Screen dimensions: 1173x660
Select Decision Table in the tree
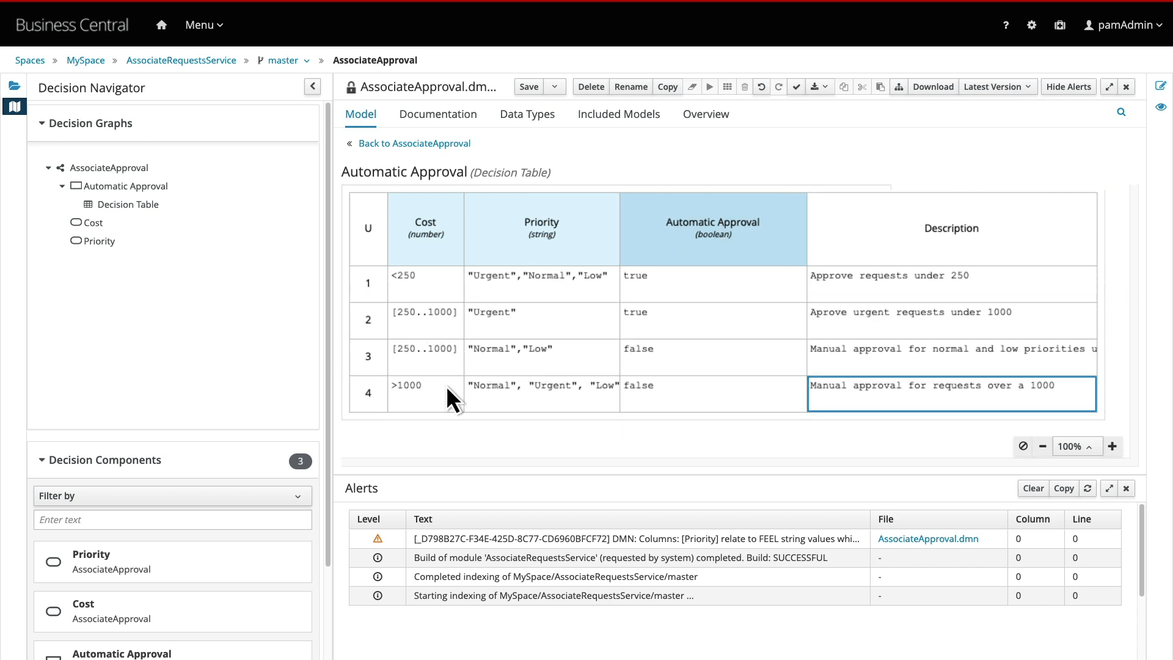click(128, 204)
